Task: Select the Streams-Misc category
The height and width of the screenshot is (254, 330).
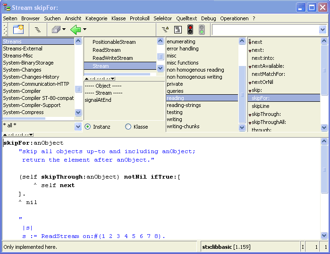Action: (x=38, y=56)
